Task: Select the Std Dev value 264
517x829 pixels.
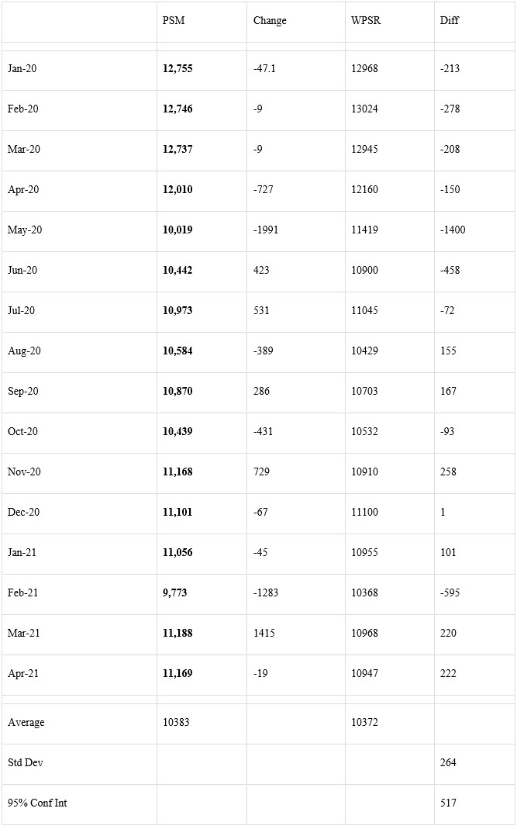Action: (448, 762)
